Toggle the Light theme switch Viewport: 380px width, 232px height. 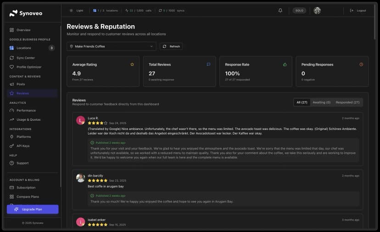pyautogui.click(x=77, y=11)
